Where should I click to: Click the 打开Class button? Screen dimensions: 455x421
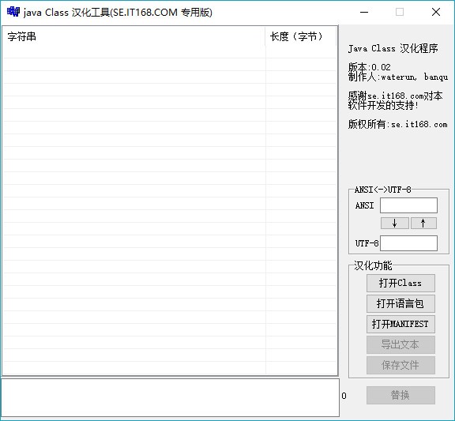pos(400,283)
